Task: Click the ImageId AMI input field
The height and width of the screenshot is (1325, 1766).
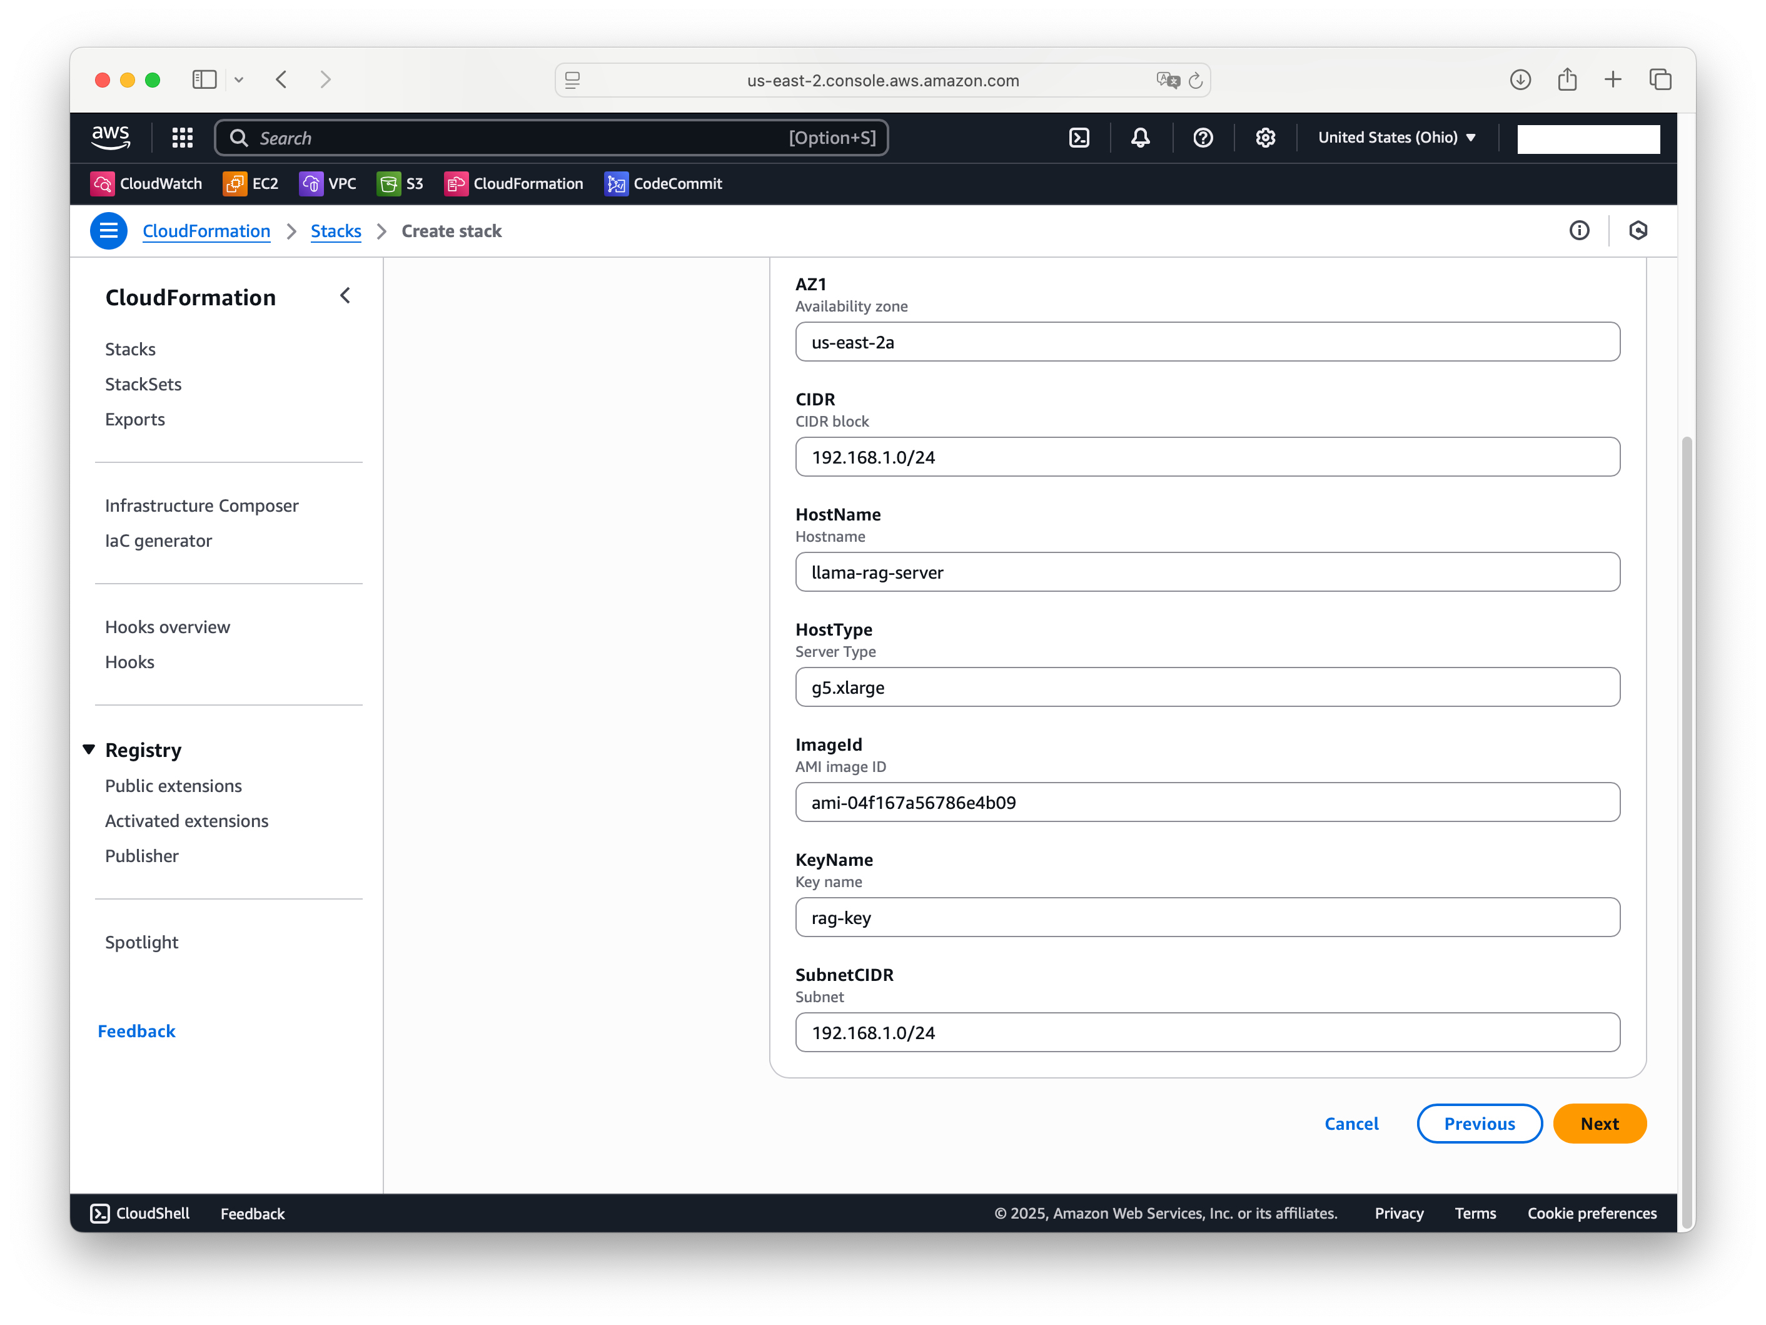Action: (1207, 802)
